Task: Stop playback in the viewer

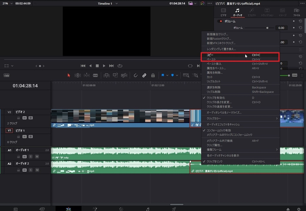Action: click(97, 66)
